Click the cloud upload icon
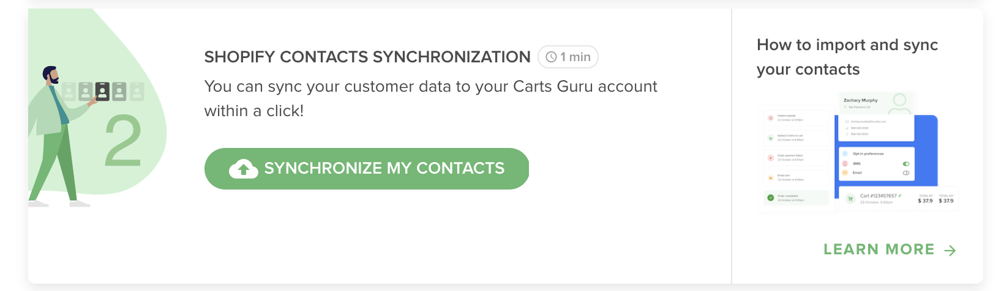This screenshot has width=1004, height=291. (243, 169)
